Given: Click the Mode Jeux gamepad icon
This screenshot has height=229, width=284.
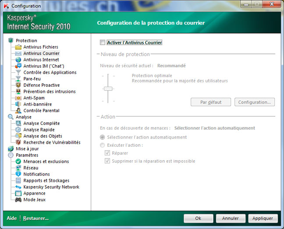Looking at the screenshot, I should (x=18, y=200).
